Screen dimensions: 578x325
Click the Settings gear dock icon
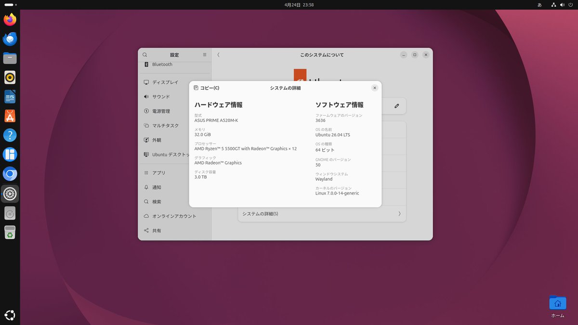point(10,194)
